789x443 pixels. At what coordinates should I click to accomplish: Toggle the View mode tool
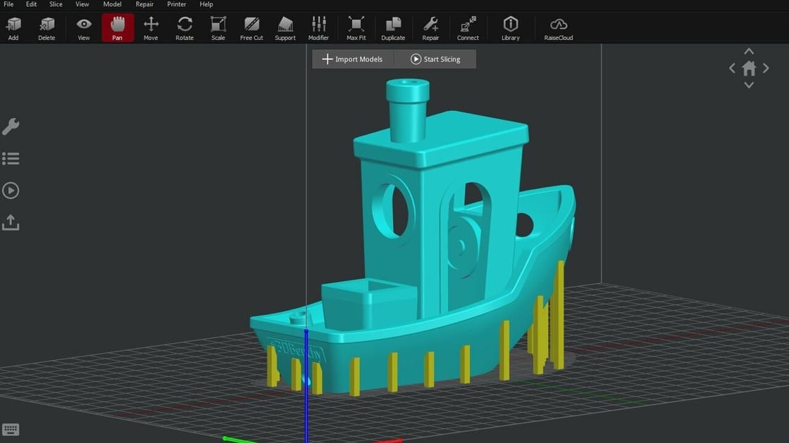(83, 27)
